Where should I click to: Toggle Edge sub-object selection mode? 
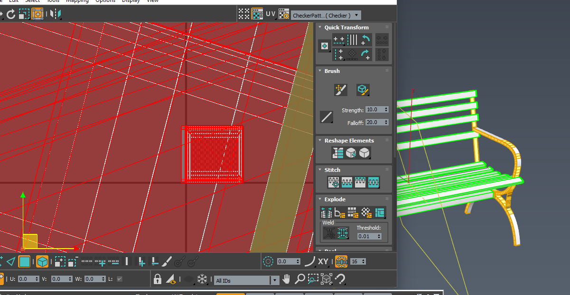click(11, 261)
